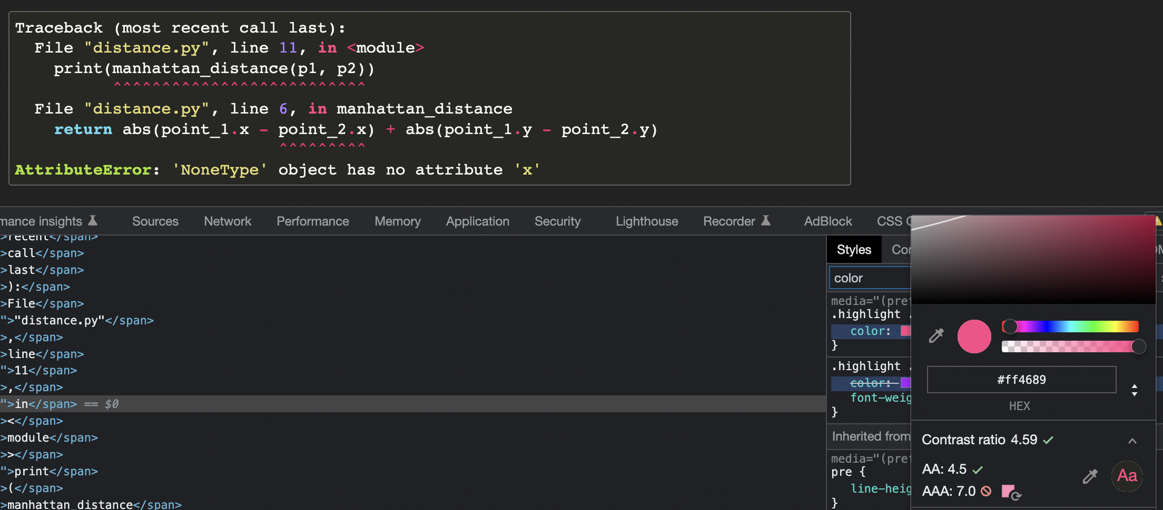Click 'NoneType' string in error message
The height and width of the screenshot is (510, 1163).
220,170
